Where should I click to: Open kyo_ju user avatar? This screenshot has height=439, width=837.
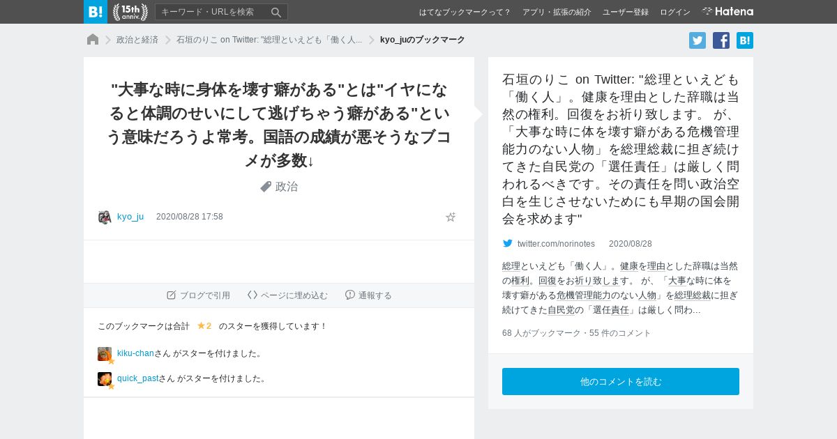(x=105, y=217)
